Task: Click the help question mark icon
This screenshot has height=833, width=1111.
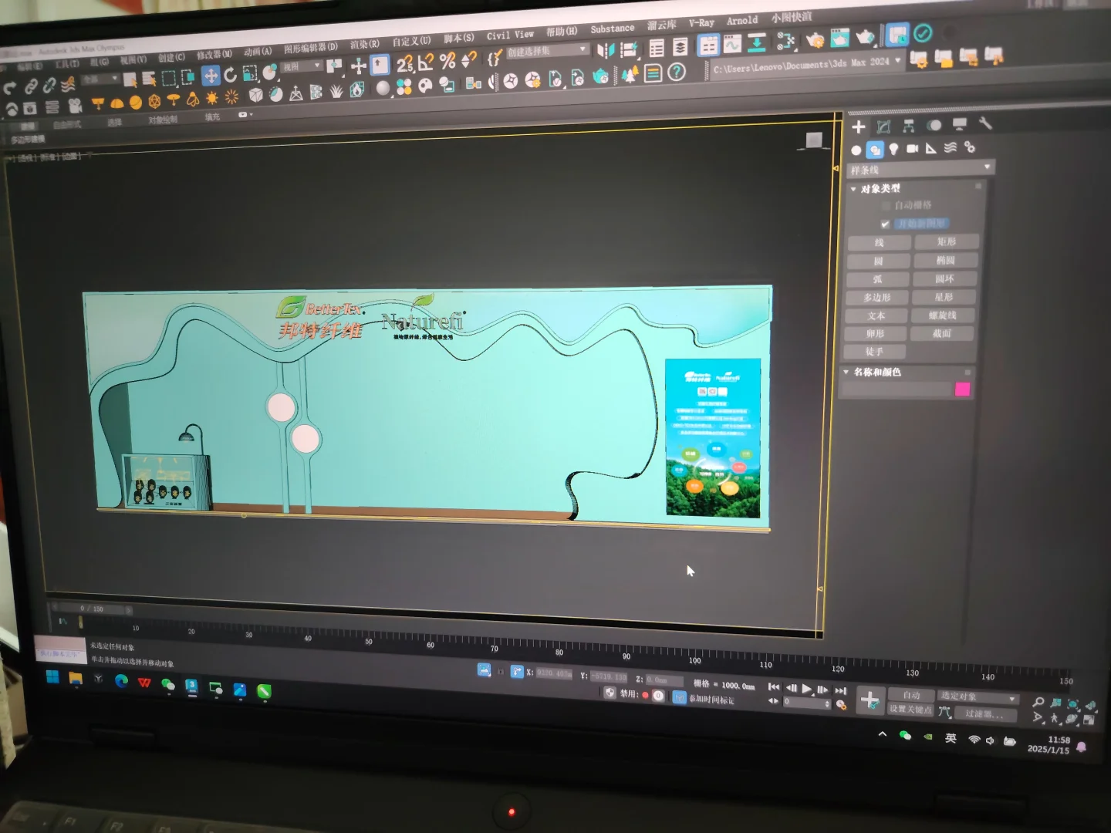Action: pyautogui.click(x=677, y=72)
